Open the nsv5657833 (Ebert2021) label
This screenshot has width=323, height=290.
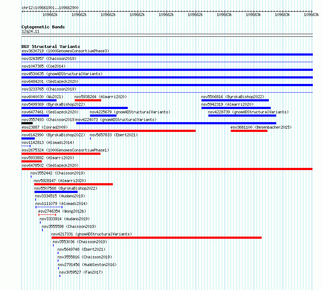click(114, 135)
